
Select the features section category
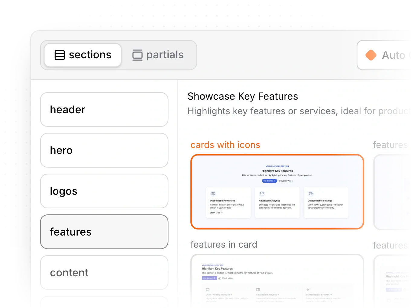(104, 232)
